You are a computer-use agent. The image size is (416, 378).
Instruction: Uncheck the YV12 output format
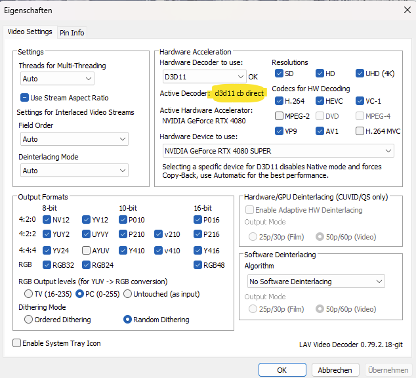pos(86,220)
